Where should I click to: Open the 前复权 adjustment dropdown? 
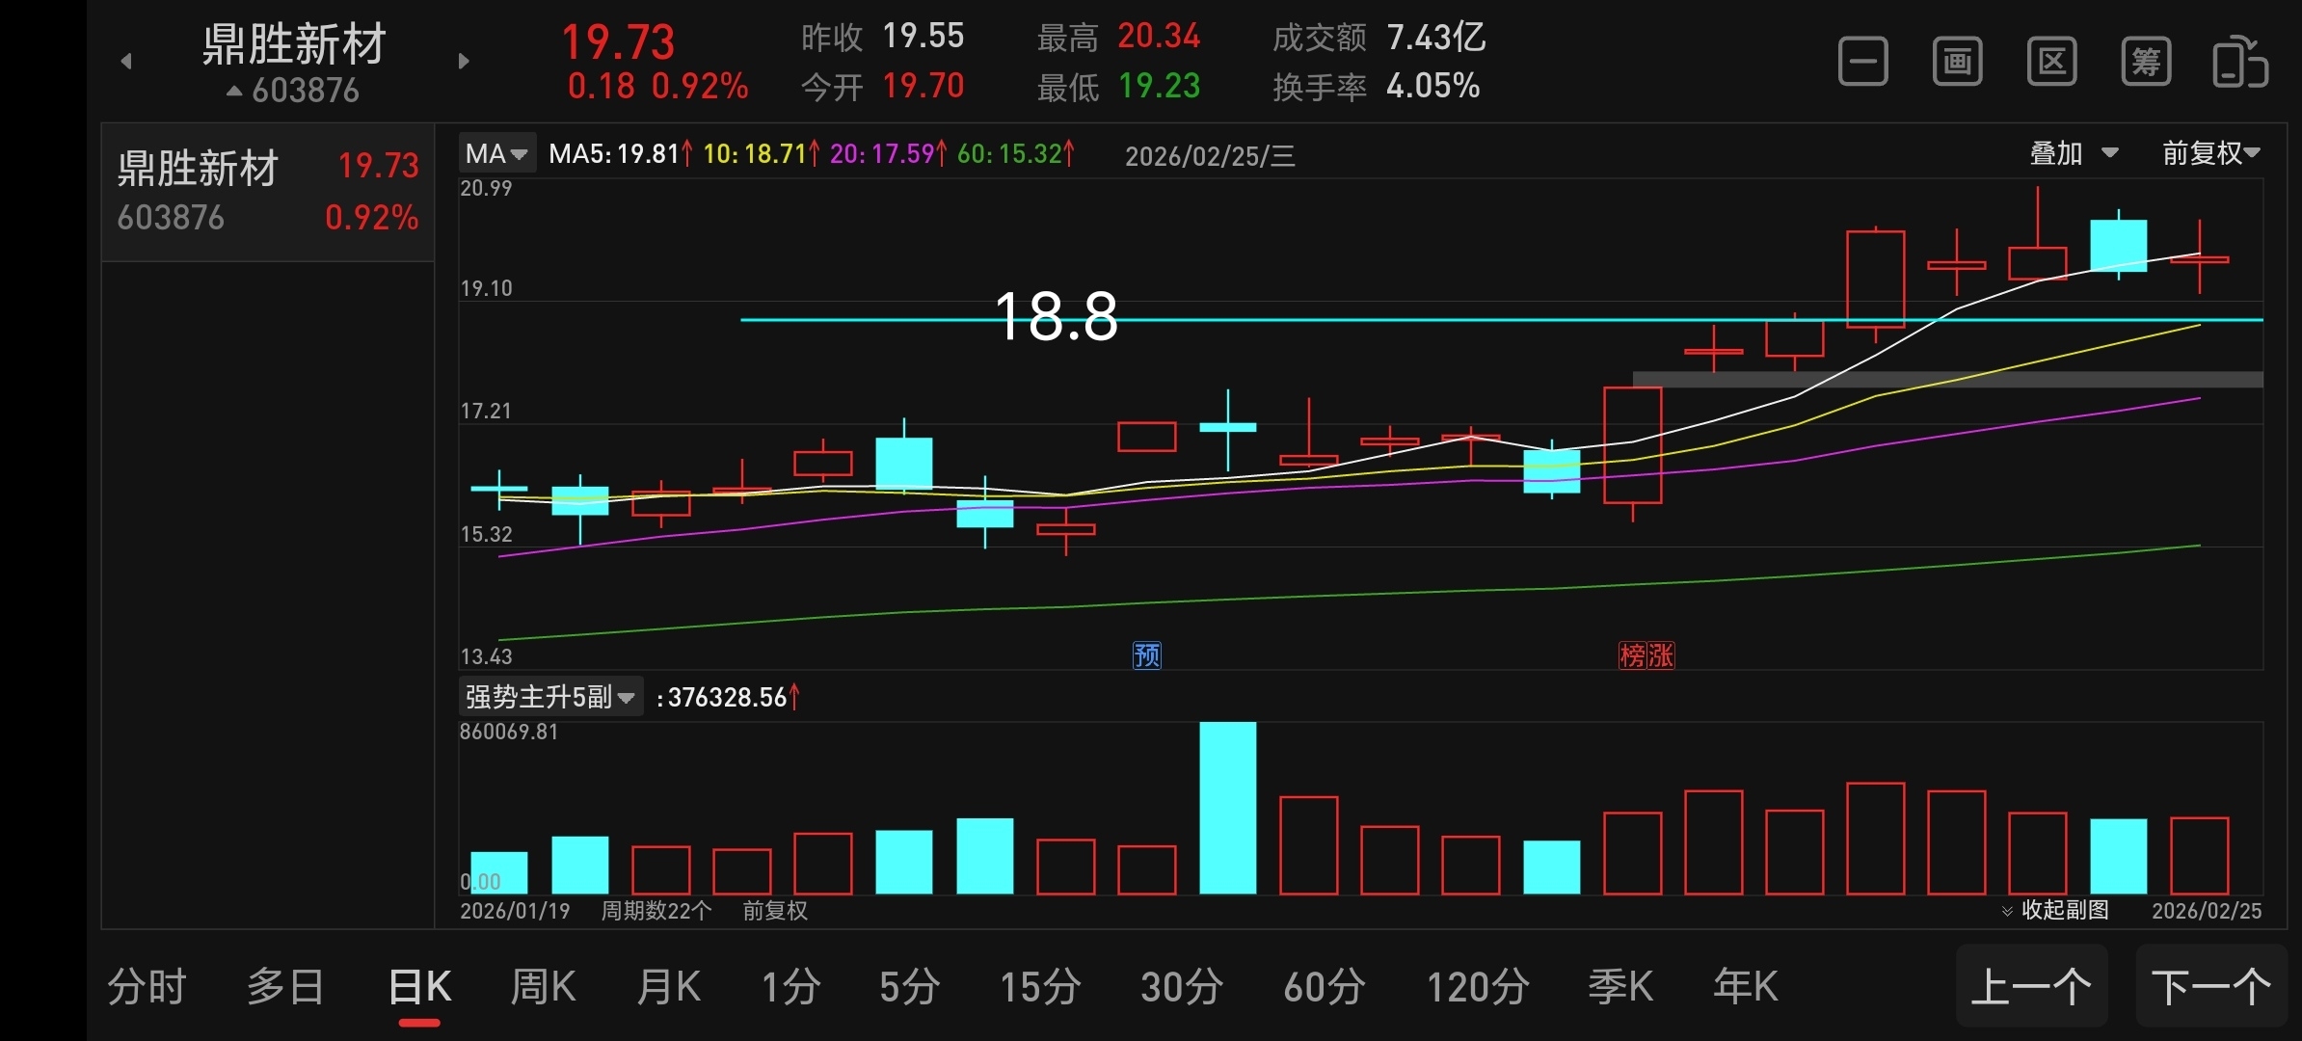2209,153
